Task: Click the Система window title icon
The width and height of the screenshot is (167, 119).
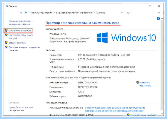Action: point(7,6)
